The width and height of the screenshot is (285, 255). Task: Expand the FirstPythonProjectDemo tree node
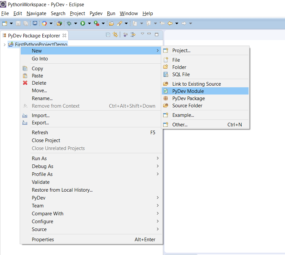click(4, 45)
